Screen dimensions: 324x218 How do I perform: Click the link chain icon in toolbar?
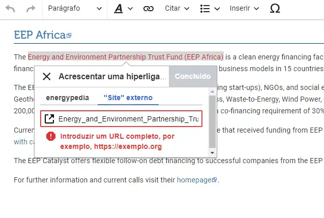click(x=149, y=9)
